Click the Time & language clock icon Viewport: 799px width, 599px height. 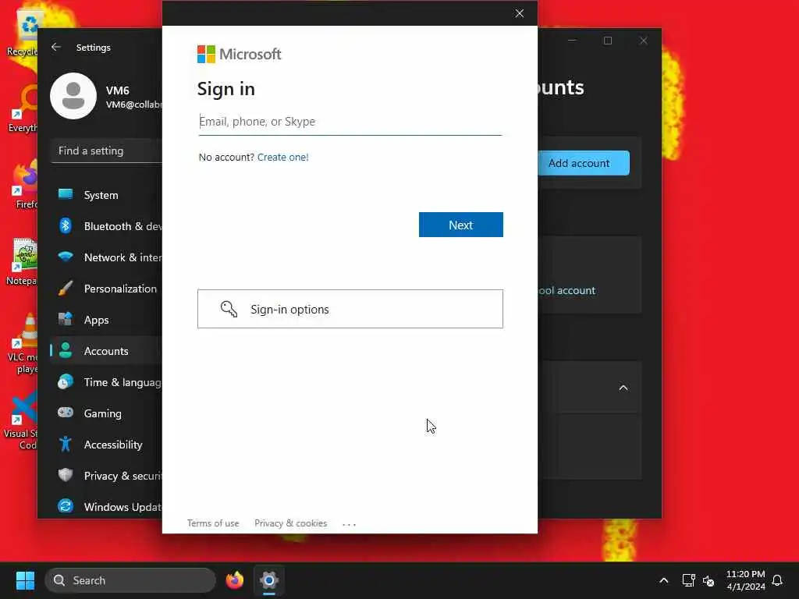click(x=66, y=381)
